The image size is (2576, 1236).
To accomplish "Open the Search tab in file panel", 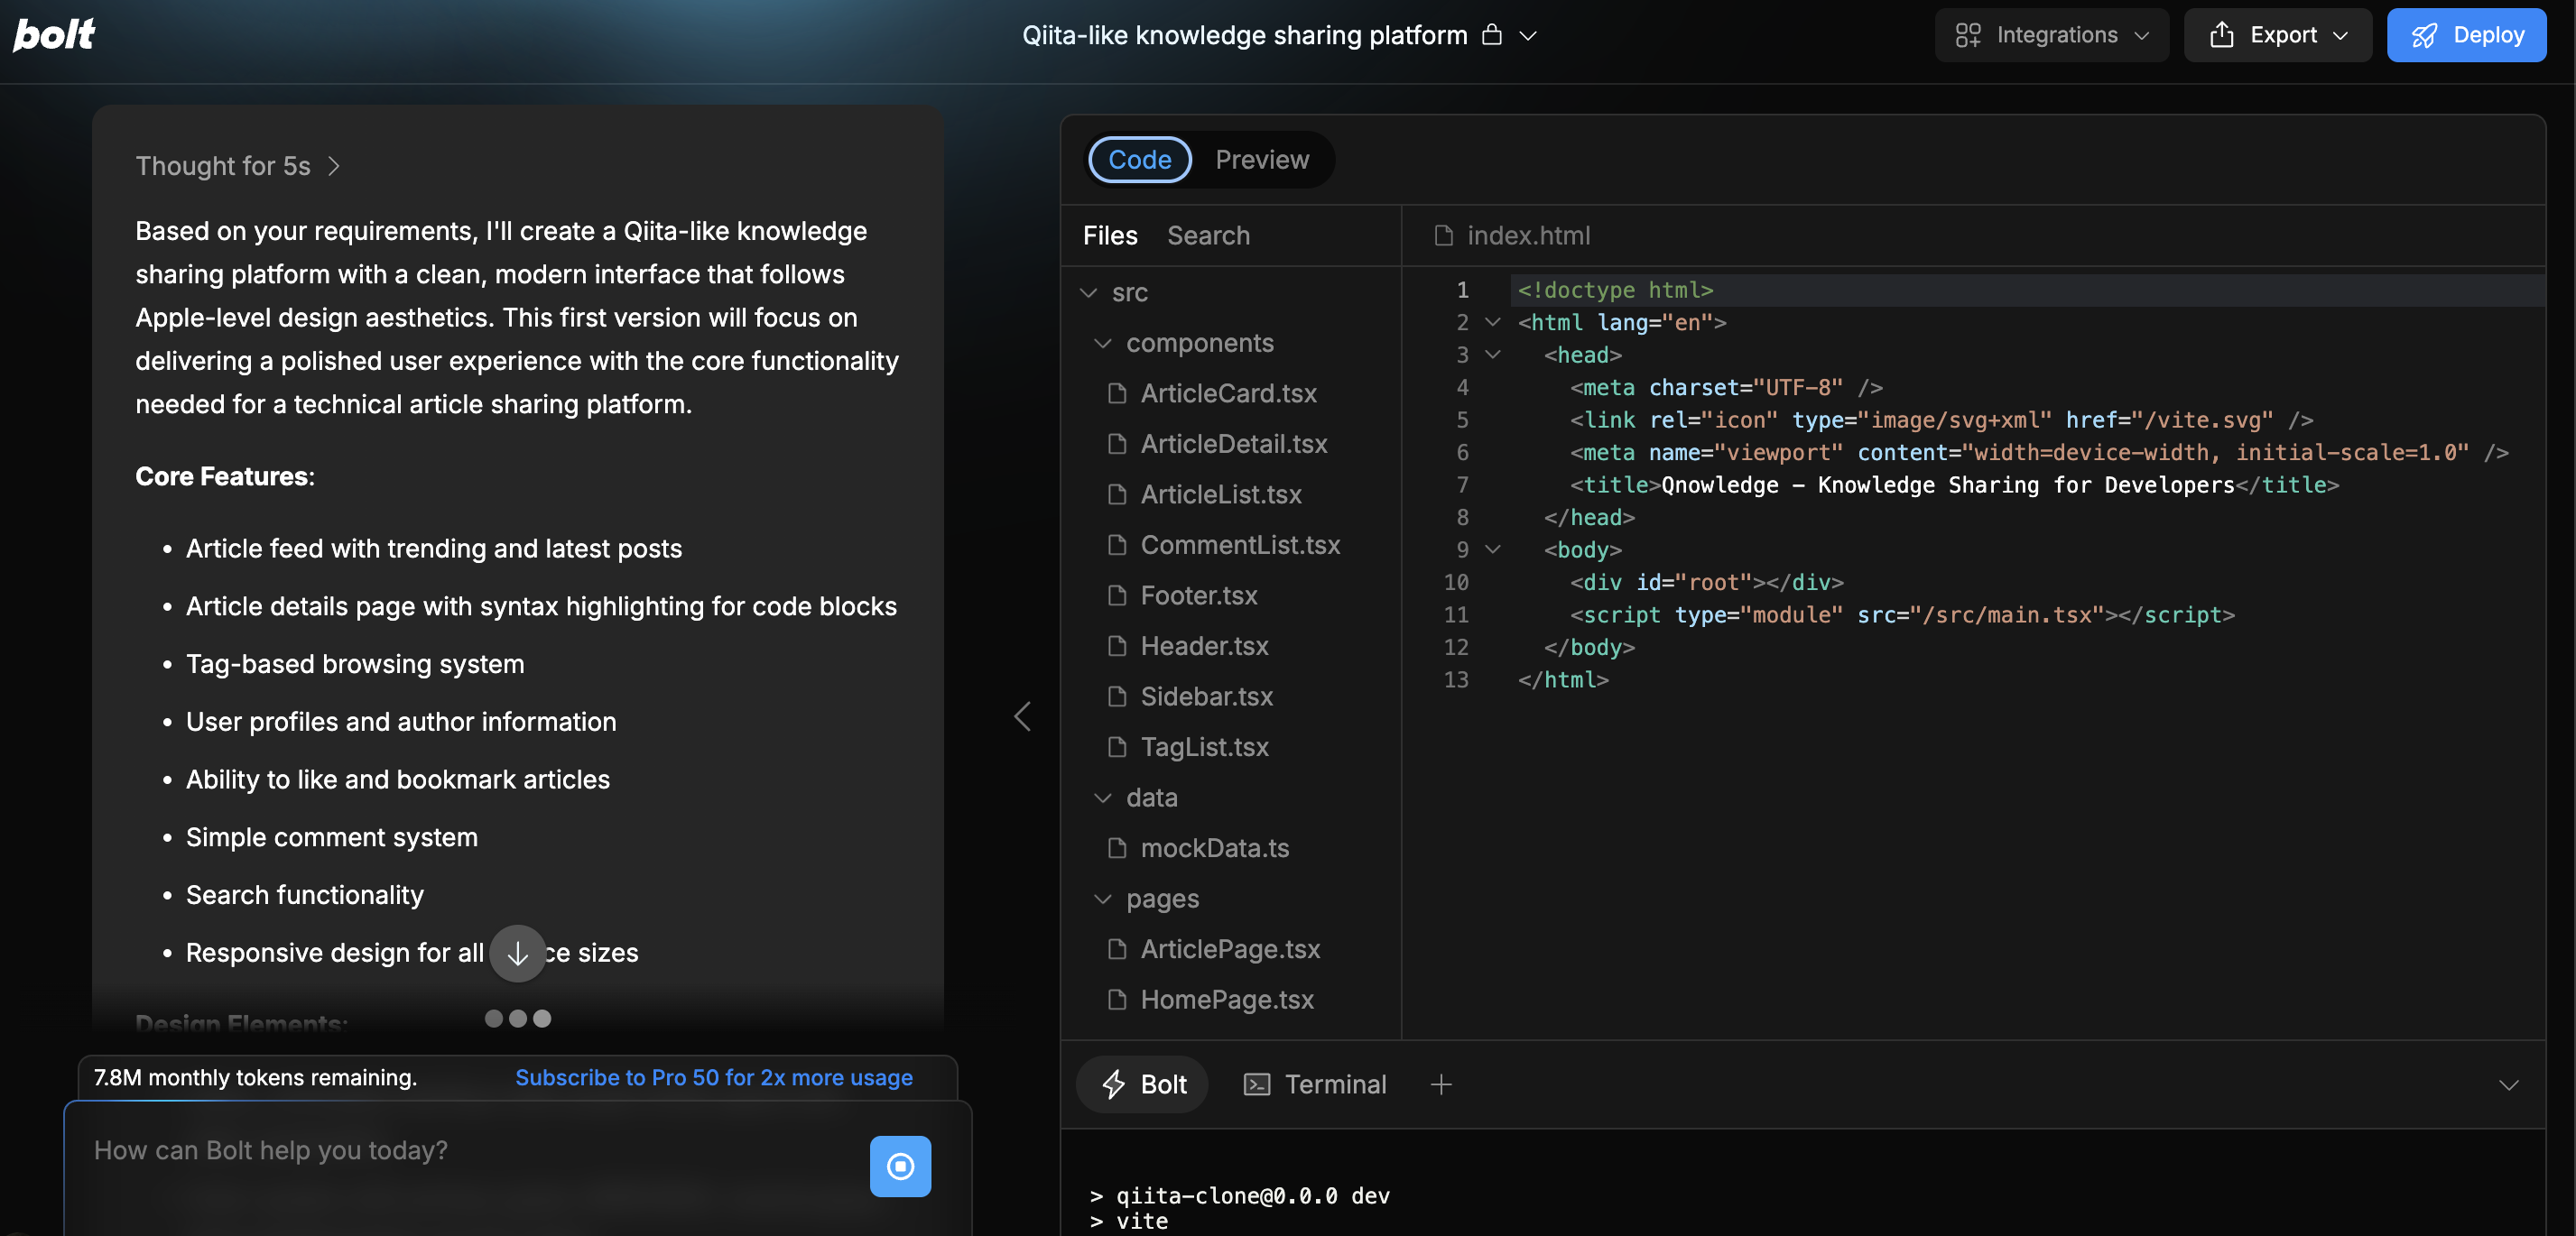I will 1208,235.
